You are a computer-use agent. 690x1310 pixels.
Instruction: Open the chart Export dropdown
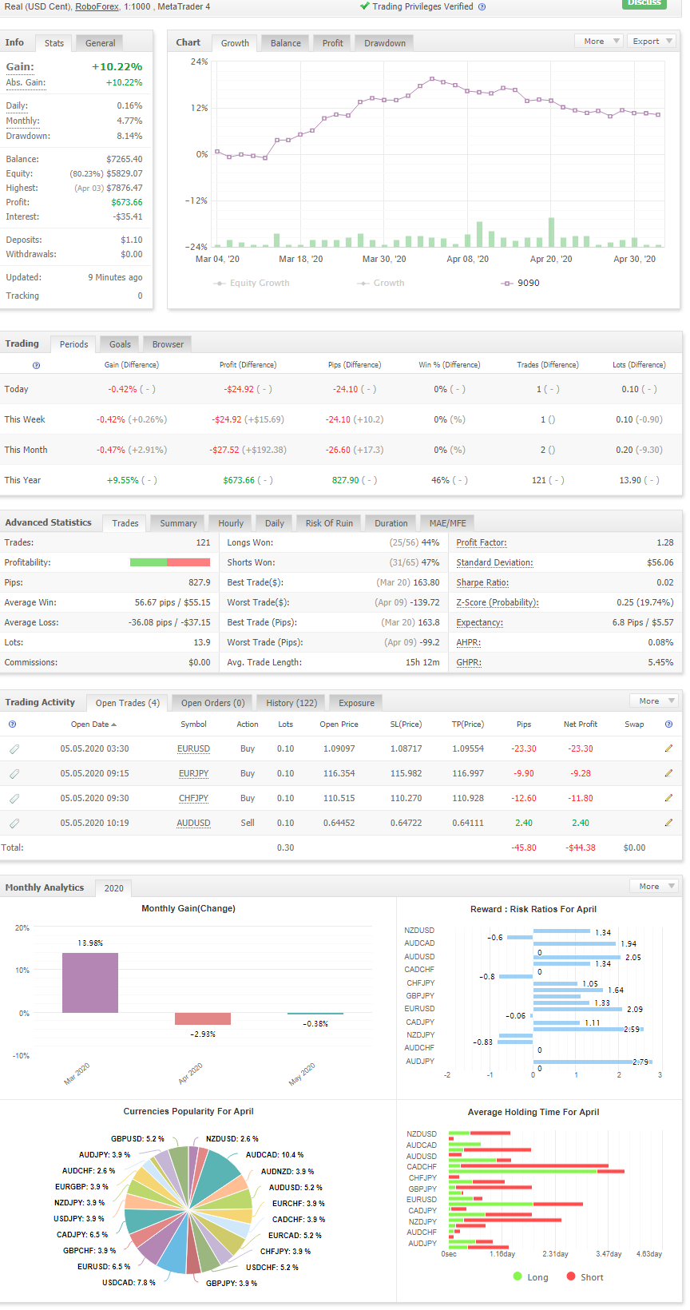pos(651,41)
